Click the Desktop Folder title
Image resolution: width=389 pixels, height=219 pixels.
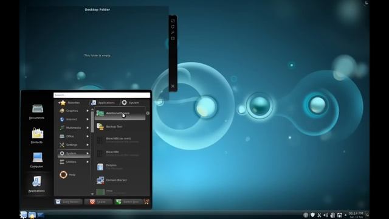[x=97, y=10]
